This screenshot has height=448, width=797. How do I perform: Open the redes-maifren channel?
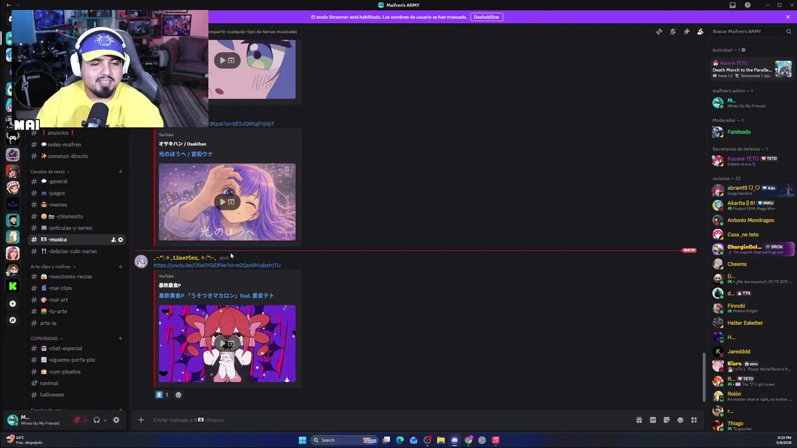pyautogui.click(x=78, y=144)
